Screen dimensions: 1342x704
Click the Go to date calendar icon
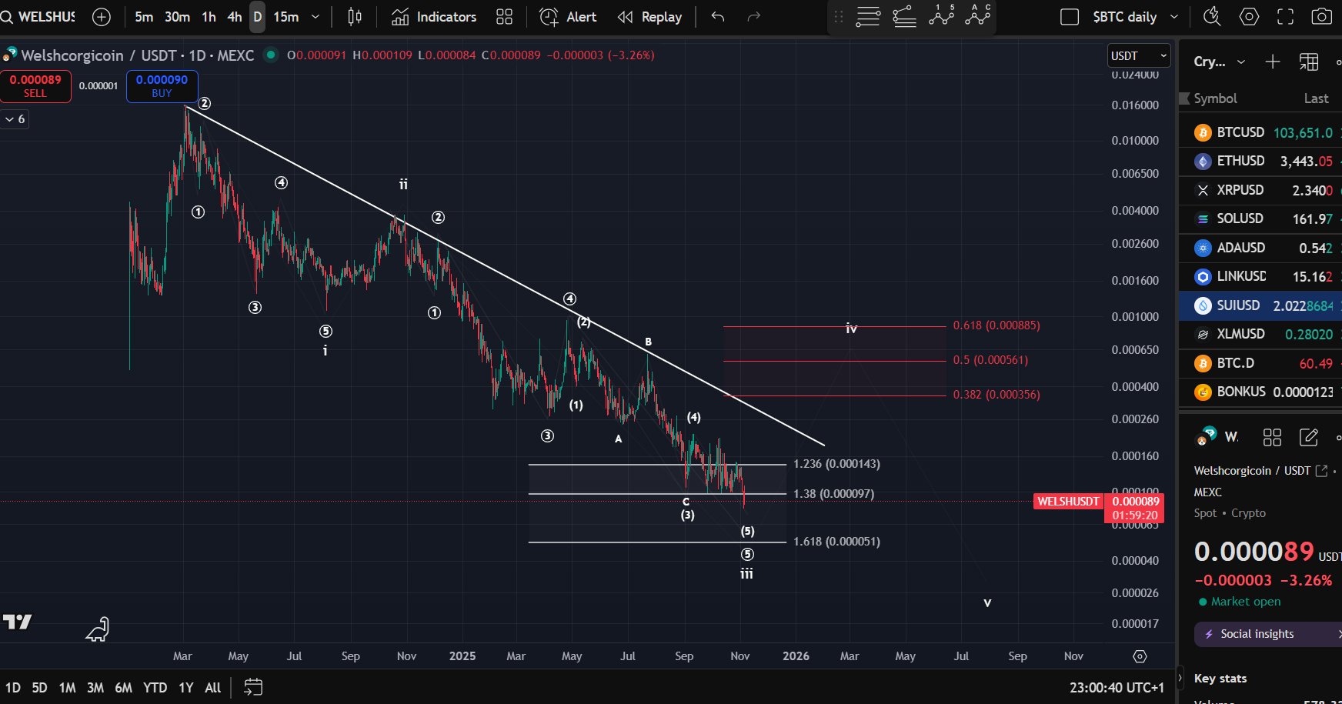(253, 687)
